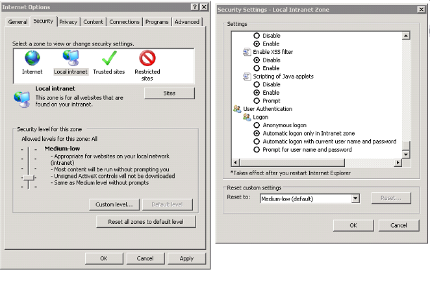Image resolution: width=430 pixels, height=281 pixels.
Task: Click Reset all zones to default level
Action: [x=146, y=222]
